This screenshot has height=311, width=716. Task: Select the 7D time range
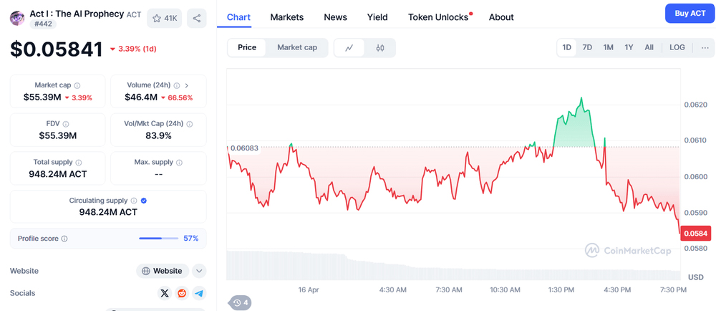(587, 47)
